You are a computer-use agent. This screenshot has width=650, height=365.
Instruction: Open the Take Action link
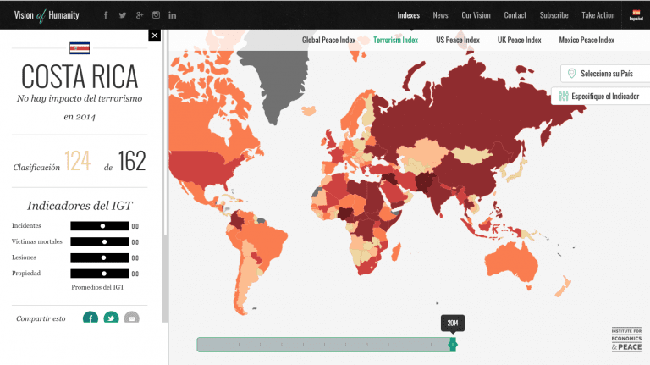click(x=598, y=15)
